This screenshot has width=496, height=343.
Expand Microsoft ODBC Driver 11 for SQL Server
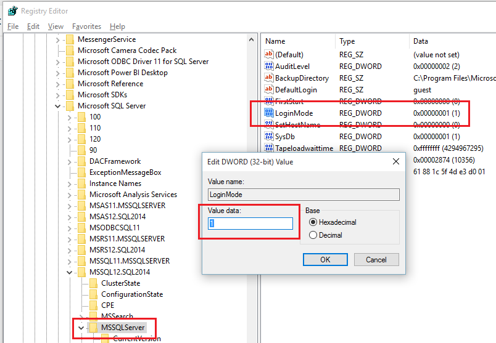(x=57, y=62)
